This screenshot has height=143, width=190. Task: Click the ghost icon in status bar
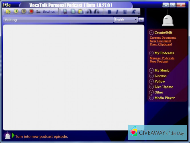[x=8, y=136]
